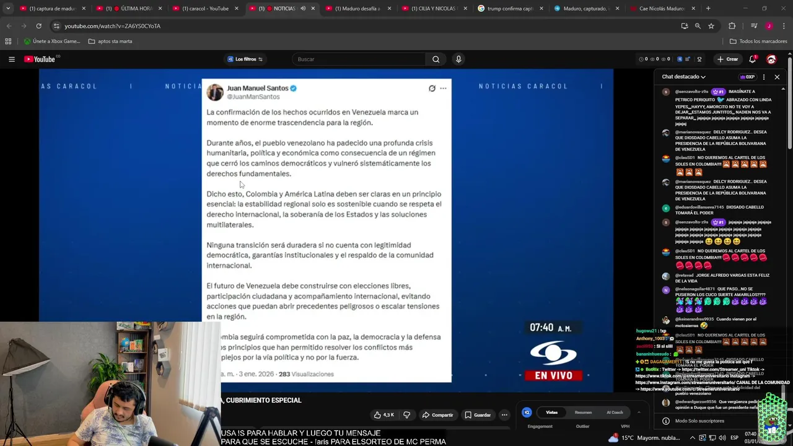Go back in browser history
This screenshot has height=446, width=793.
(x=9, y=26)
